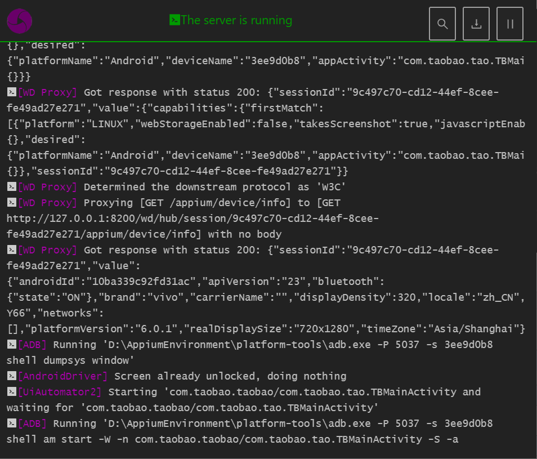The image size is (537, 459).
Task: Select the purple [AndroidDriver] log tag
Action: (x=63, y=376)
